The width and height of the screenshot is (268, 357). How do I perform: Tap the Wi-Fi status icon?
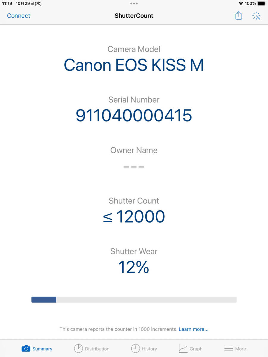pyautogui.click(x=241, y=4)
